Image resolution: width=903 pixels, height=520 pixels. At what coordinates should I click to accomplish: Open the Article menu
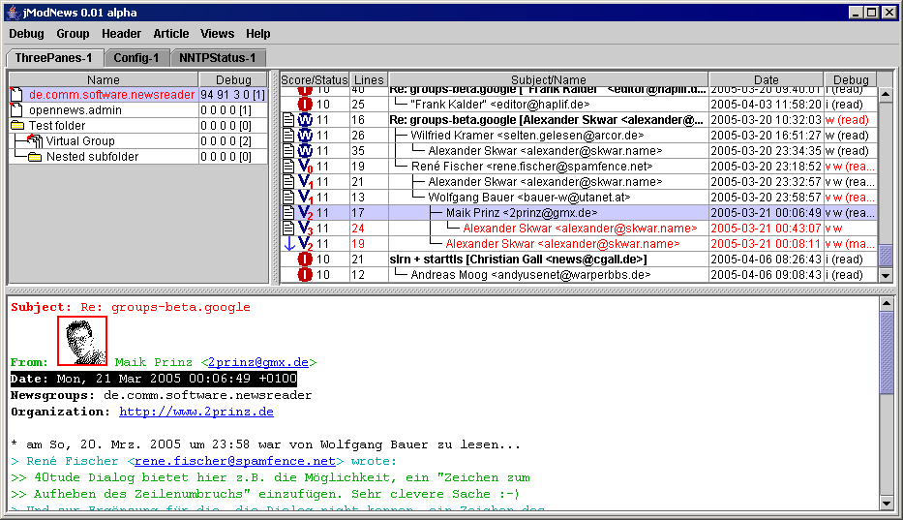(x=171, y=34)
